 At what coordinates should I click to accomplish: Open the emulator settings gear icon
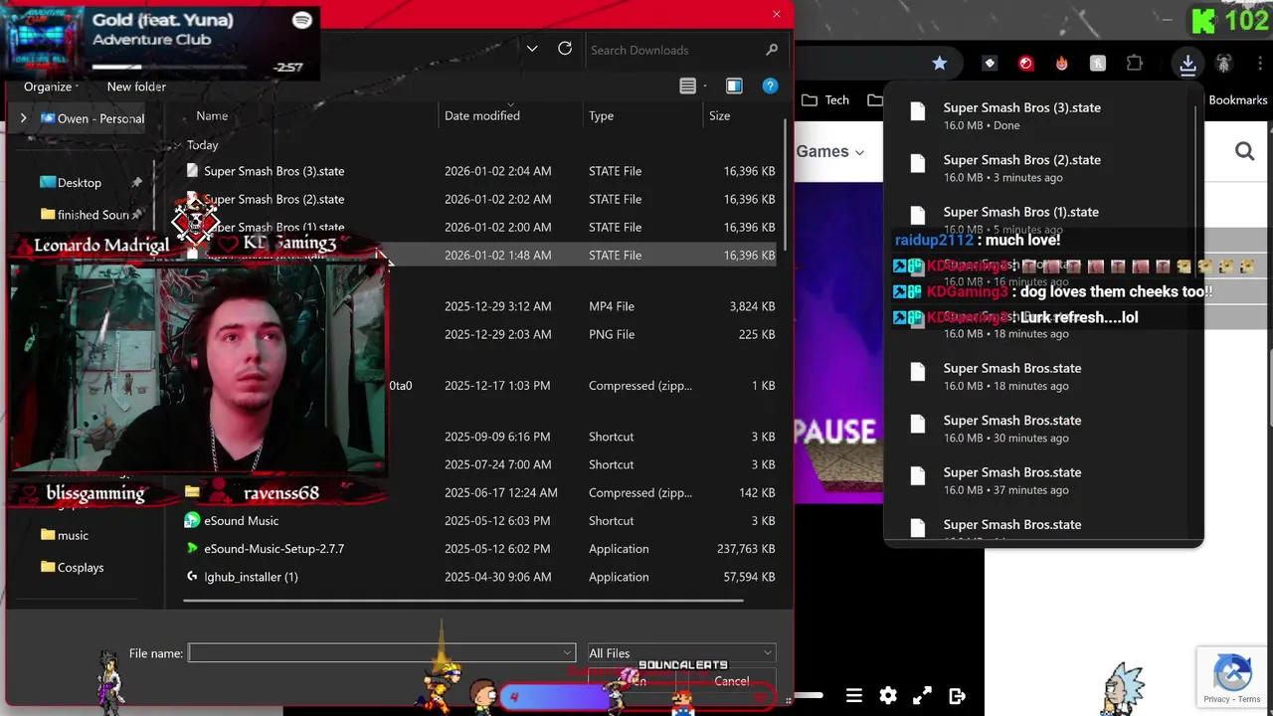click(x=888, y=696)
